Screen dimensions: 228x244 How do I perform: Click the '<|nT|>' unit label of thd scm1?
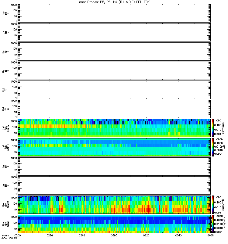[224, 147]
